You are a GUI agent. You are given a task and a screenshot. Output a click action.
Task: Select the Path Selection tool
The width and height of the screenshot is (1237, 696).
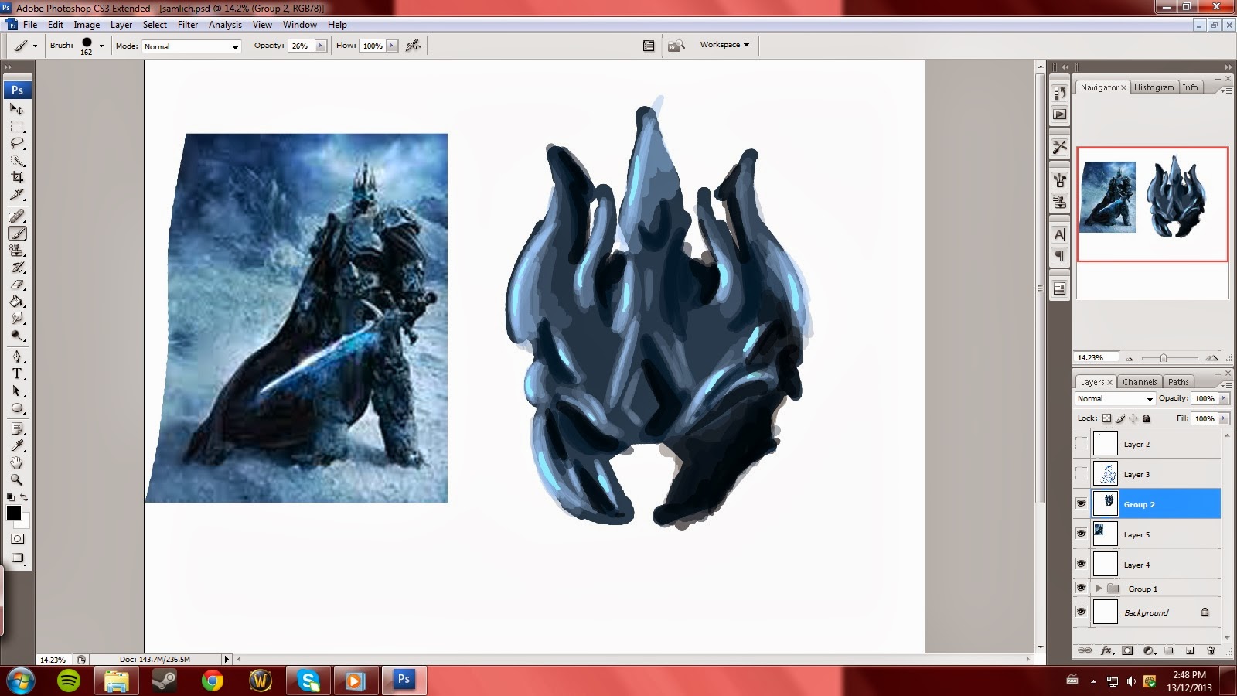click(17, 391)
